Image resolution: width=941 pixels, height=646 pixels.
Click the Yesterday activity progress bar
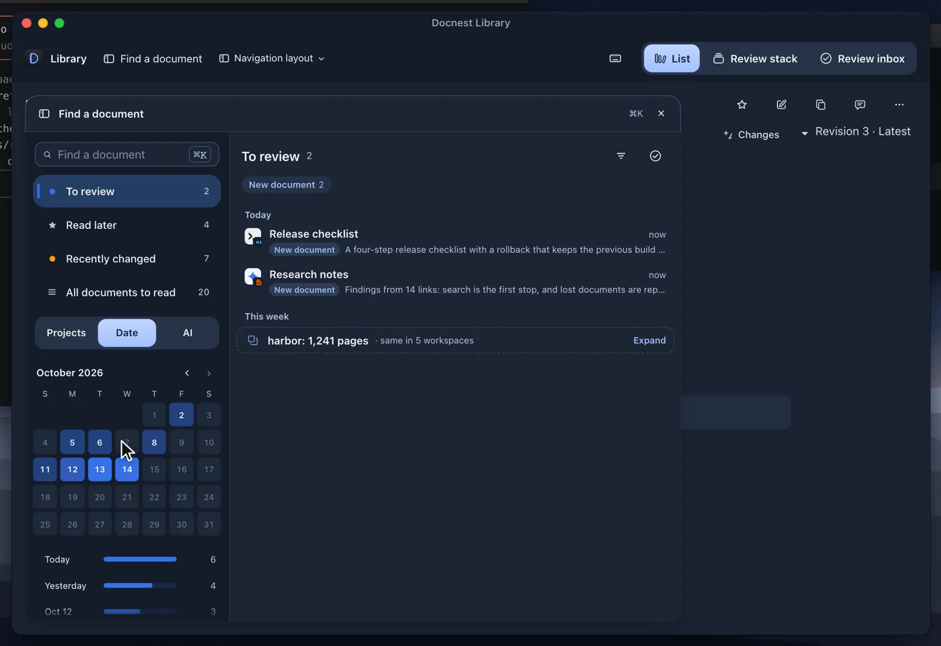140,585
